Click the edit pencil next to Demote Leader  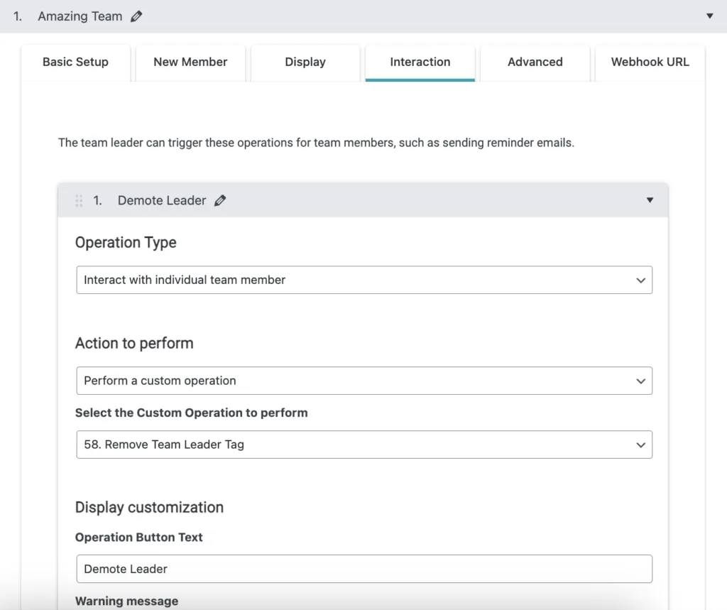pyautogui.click(x=220, y=201)
